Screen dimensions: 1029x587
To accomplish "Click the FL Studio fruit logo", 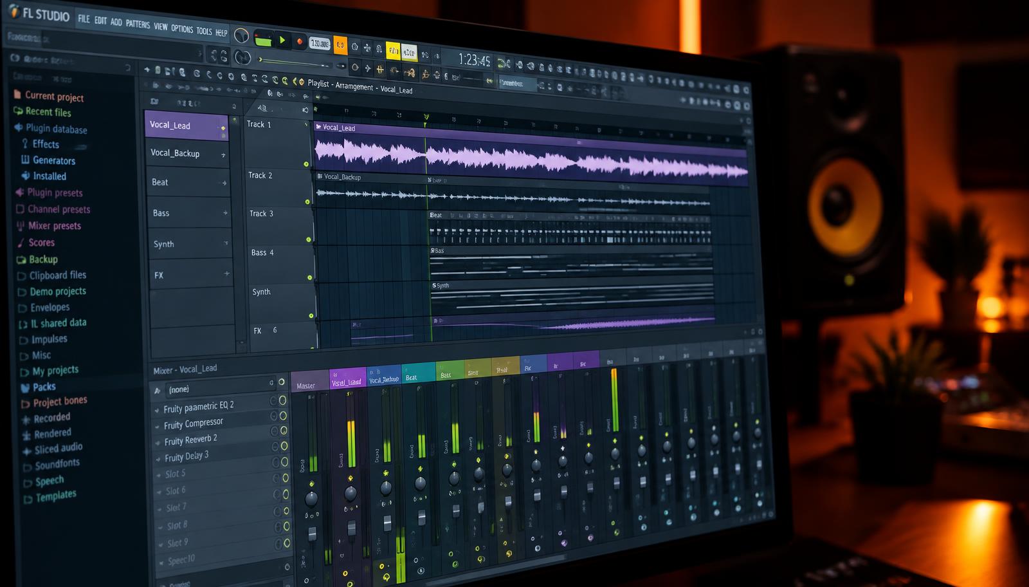I will 14,11.
